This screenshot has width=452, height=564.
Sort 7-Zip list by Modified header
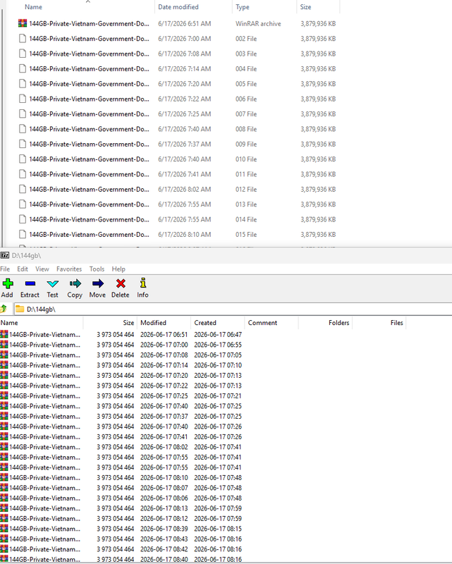(153, 323)
